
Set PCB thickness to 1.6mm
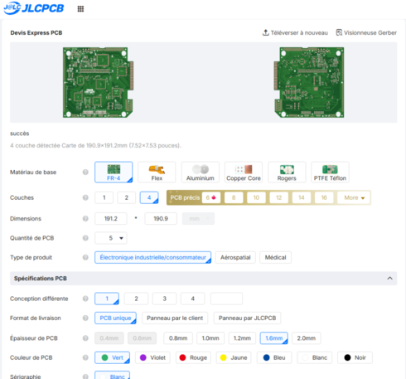coord(274,338)
